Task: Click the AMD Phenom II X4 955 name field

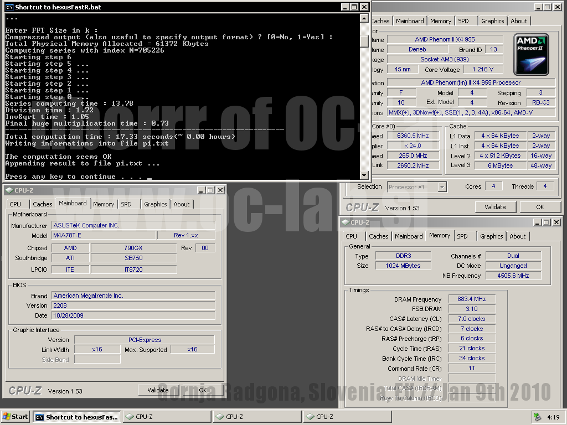Action: pyautogui.click(x=445, y=39)
